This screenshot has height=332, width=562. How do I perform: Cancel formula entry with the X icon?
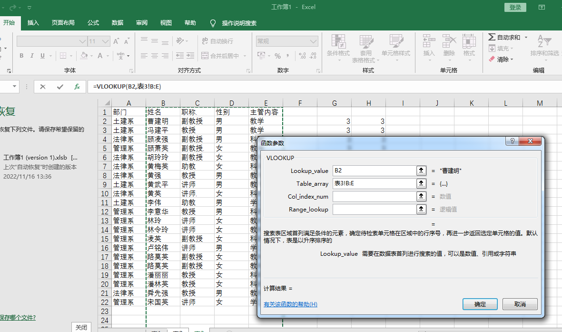click(x=43, y=87)
